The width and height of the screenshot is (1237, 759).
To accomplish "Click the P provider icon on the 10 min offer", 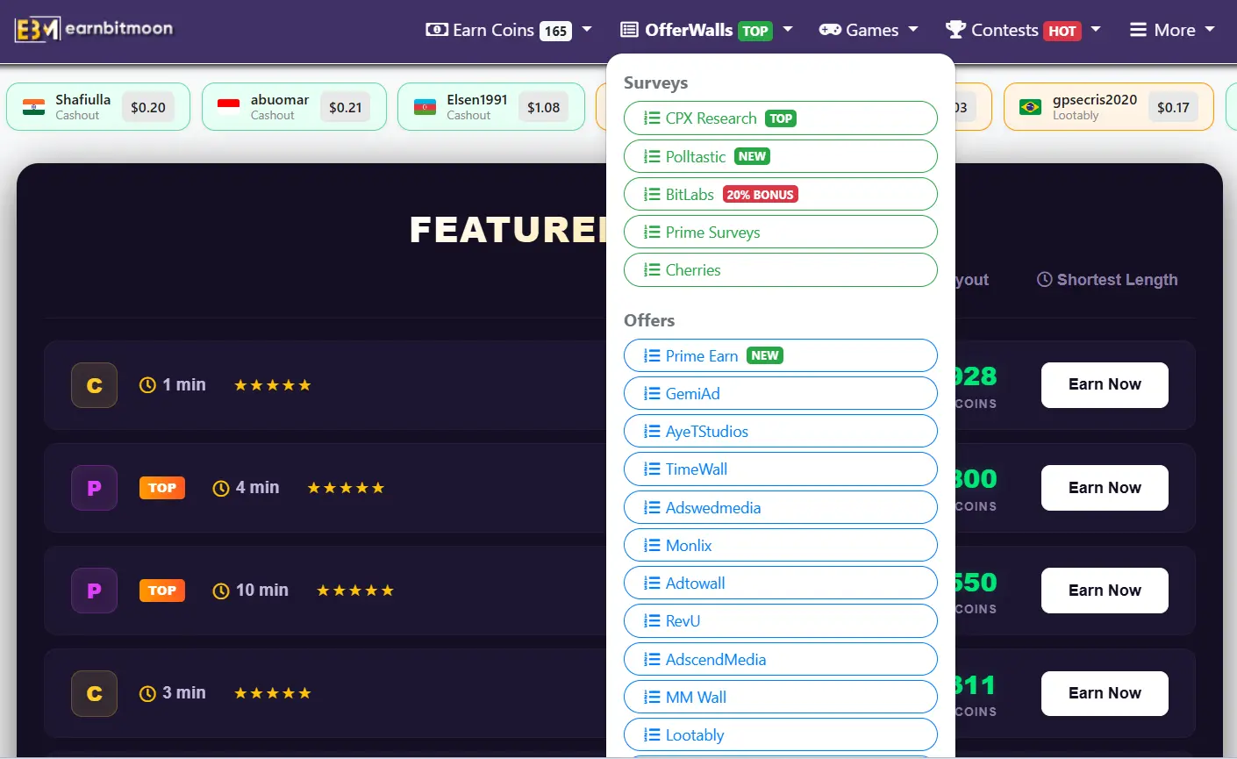I will coord(95,591).
